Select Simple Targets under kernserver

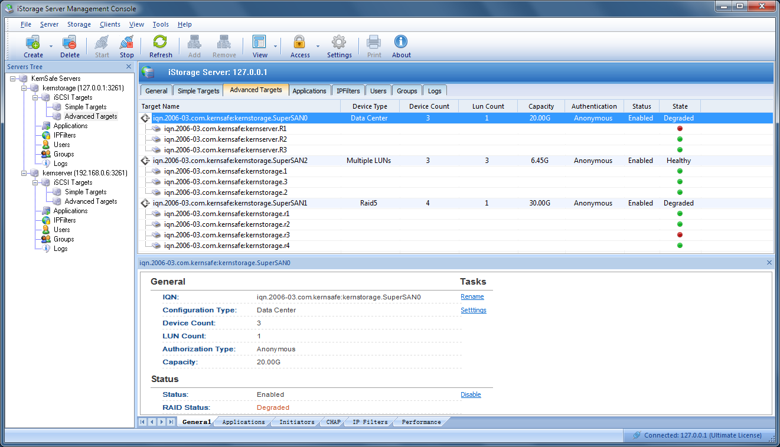[x=86, y=192]
